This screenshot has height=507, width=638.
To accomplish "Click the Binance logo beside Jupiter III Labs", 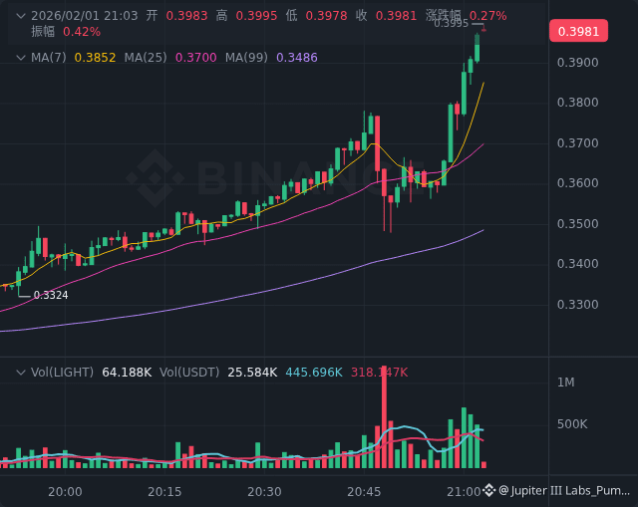I will tap(489, 491).
